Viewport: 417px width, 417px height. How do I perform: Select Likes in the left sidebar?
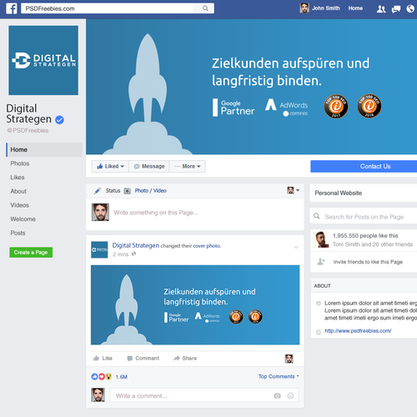tap(18, 178)
